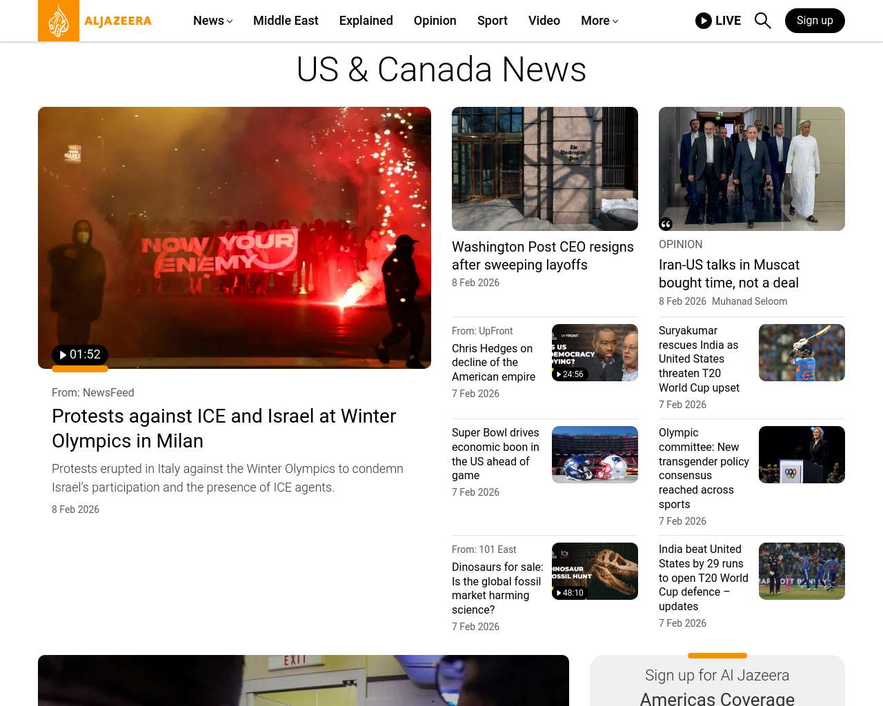Image resolution: width=883 pixels, height=706 pixels.
Task: Click the 'Sign up for Al Jazeera' newsletter heading
Action: point(717,675)
